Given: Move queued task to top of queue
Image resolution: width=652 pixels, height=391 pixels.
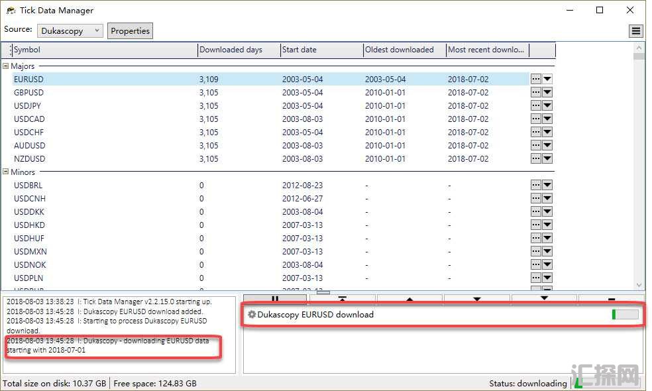Looking at the screenshot, I should (342, 300).
